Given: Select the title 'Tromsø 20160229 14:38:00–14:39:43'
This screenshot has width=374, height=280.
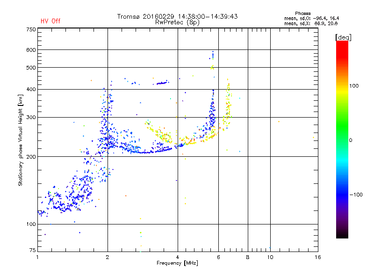Looking at the screenshot, I should pos(177,16).
